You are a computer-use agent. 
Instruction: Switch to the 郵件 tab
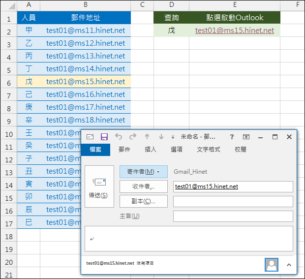tap(124, 150)
